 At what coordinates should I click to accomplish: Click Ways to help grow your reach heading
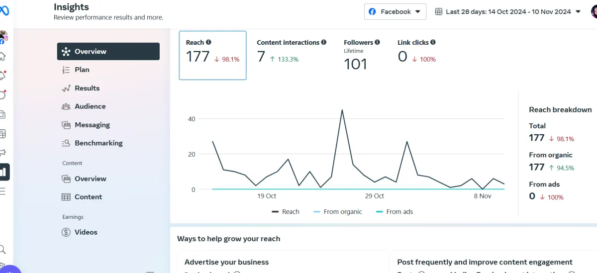pyautogui.click(x=229, y=239)
